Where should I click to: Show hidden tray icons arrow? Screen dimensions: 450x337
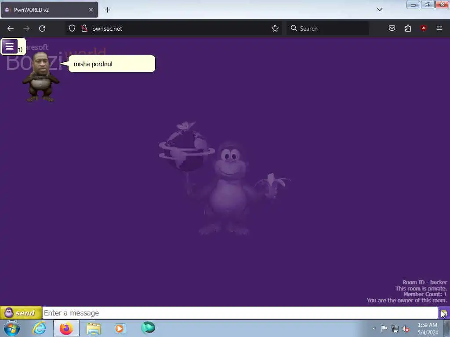[x=374, y=329]
